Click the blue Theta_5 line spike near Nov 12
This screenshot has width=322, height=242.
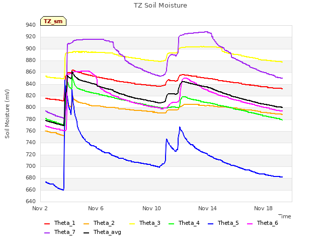tap(180, 128)
